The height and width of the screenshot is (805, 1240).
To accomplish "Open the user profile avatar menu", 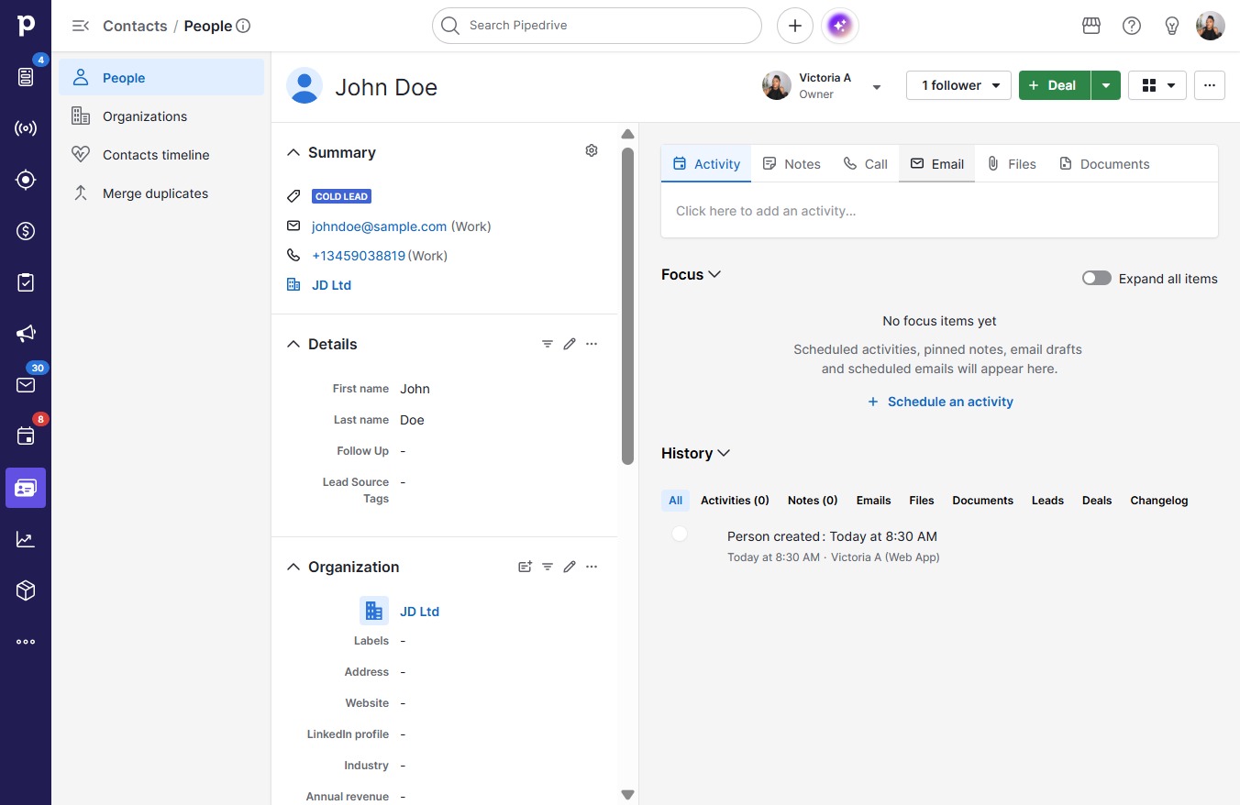I will coord(1211,26).
